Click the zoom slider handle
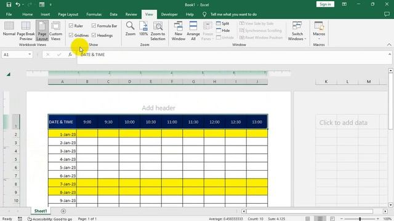 [x=360, y=219]
